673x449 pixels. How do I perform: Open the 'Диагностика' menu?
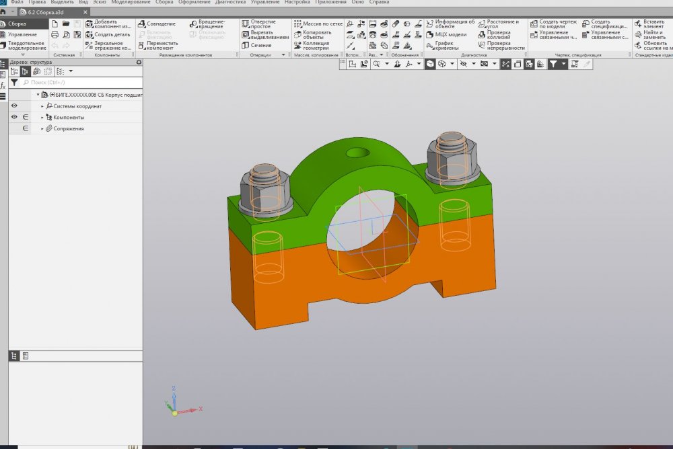(231, 3)
